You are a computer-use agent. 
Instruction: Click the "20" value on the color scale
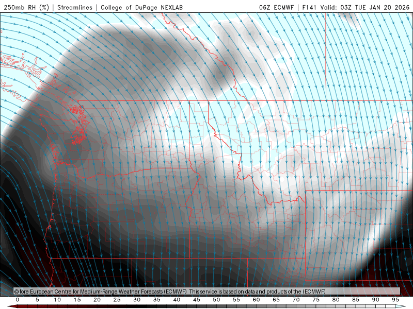97,300
